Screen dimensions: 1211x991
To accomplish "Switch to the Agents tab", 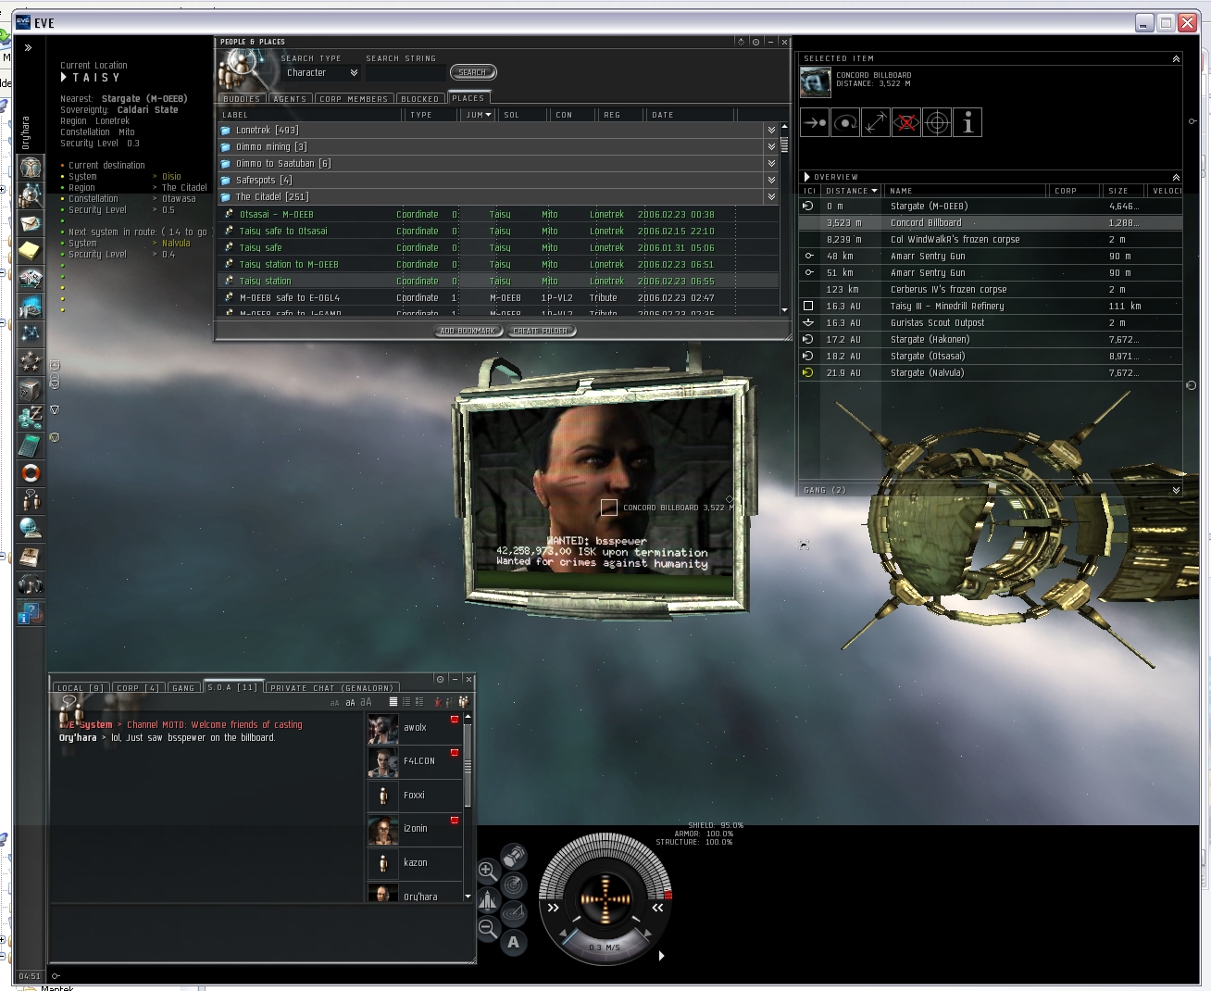I will [290, 98].
